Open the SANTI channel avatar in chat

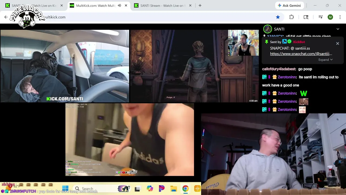(x=268, y=29)
